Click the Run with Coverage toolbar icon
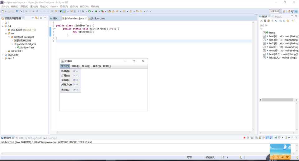 (96, 11)
